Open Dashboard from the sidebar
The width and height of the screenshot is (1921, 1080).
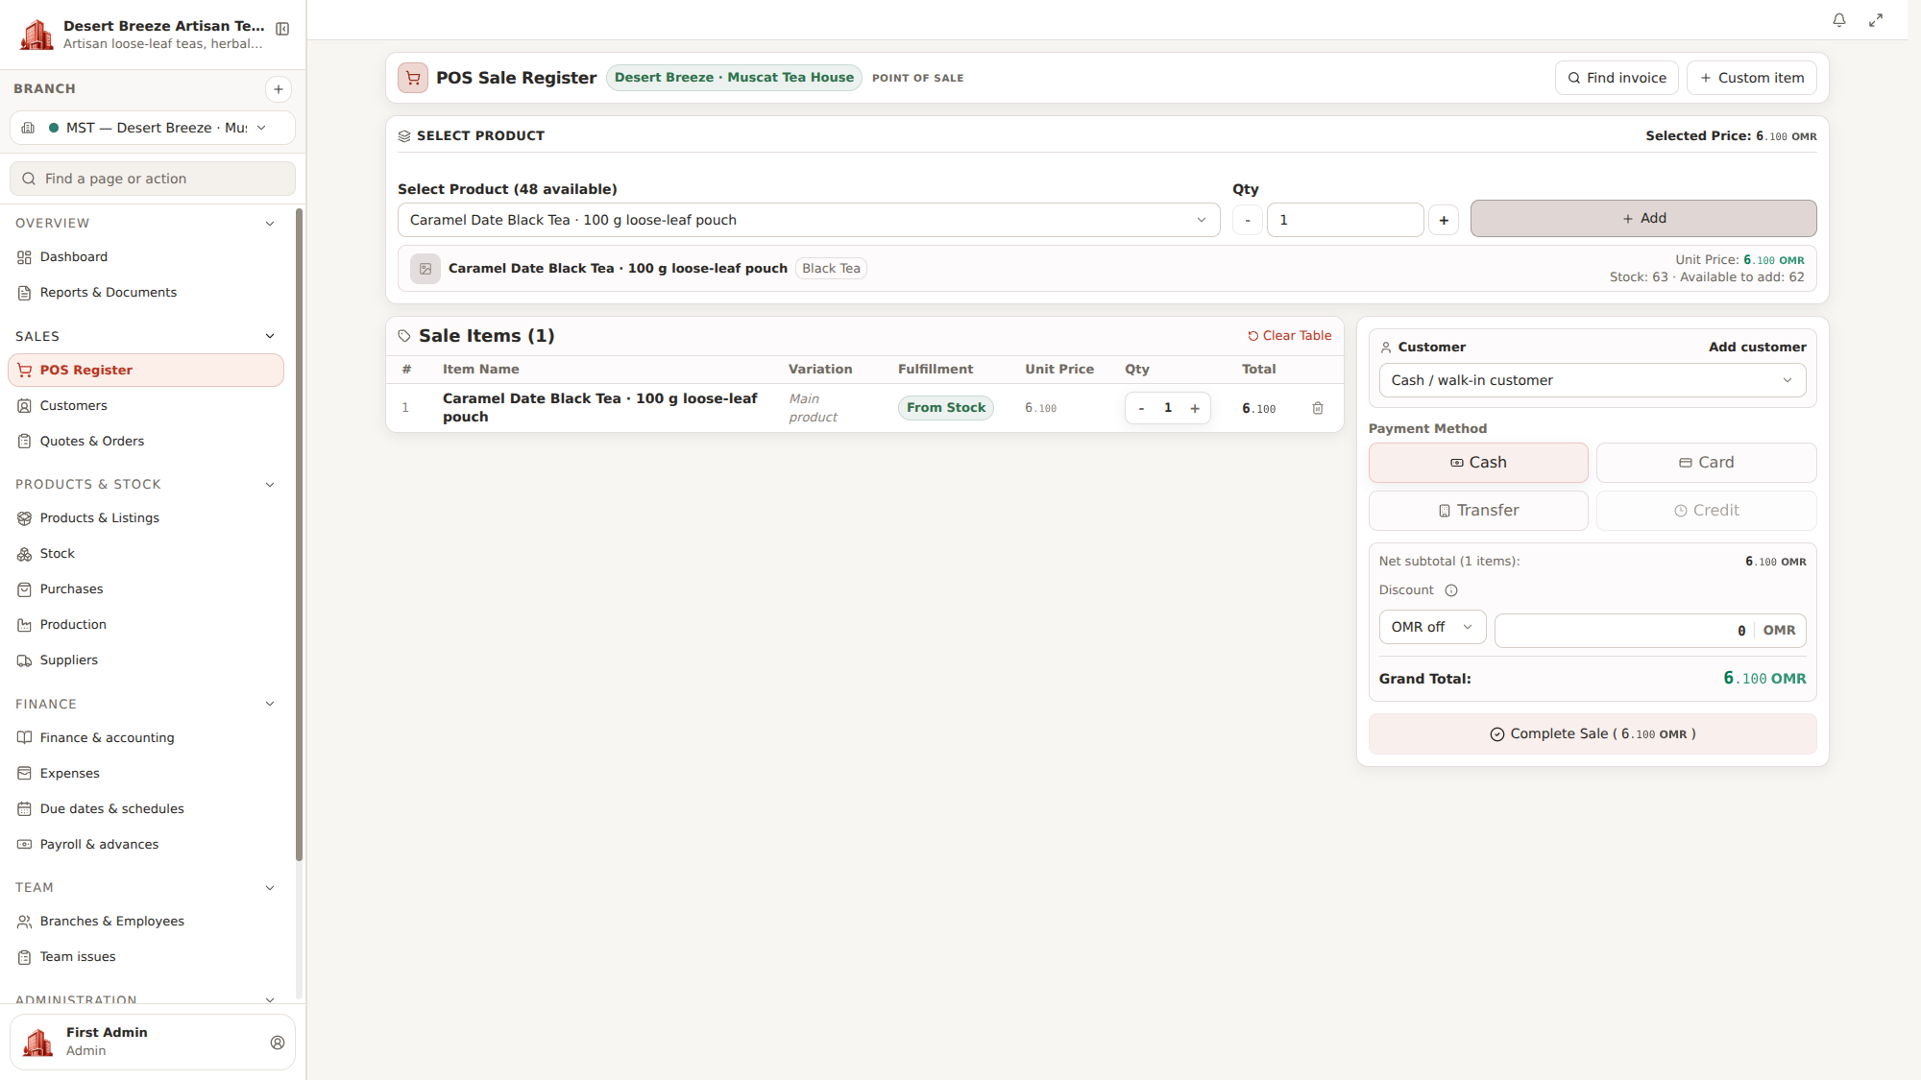(146, 257)
